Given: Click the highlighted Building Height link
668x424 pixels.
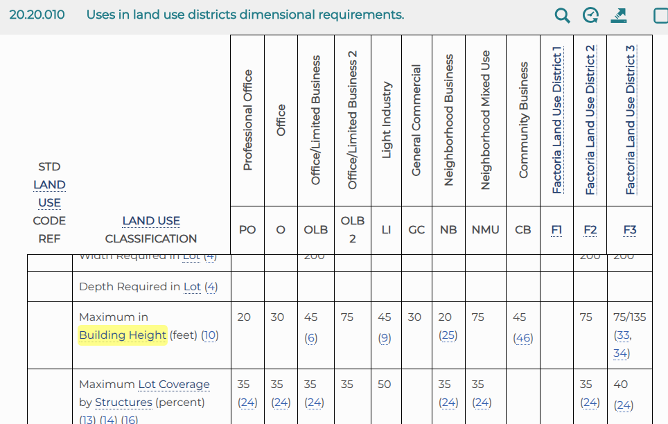Looking at the screenshot, I should 123,335.
